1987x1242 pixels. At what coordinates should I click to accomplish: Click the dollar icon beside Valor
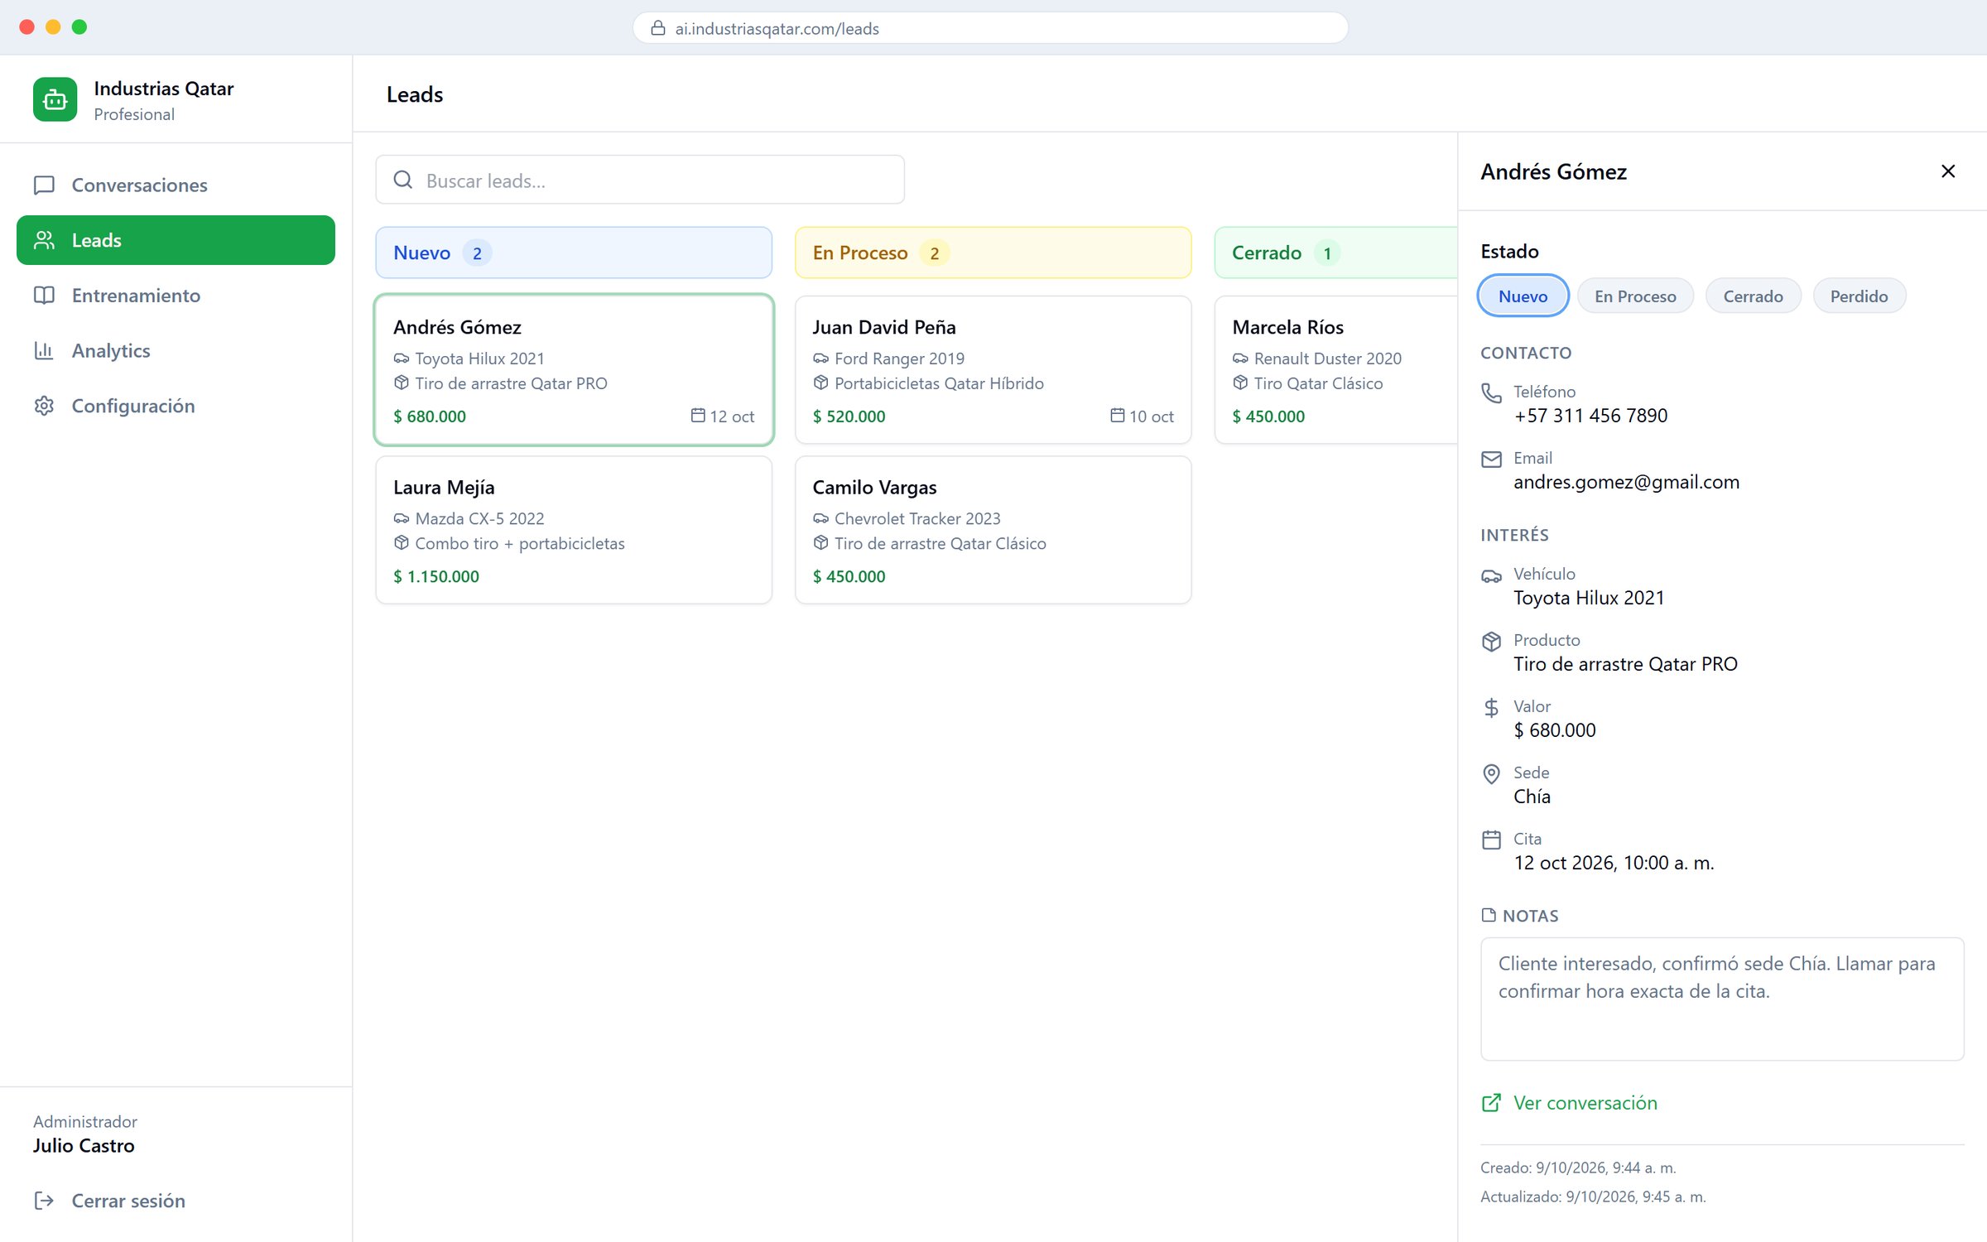click(x=1491, y=708)
